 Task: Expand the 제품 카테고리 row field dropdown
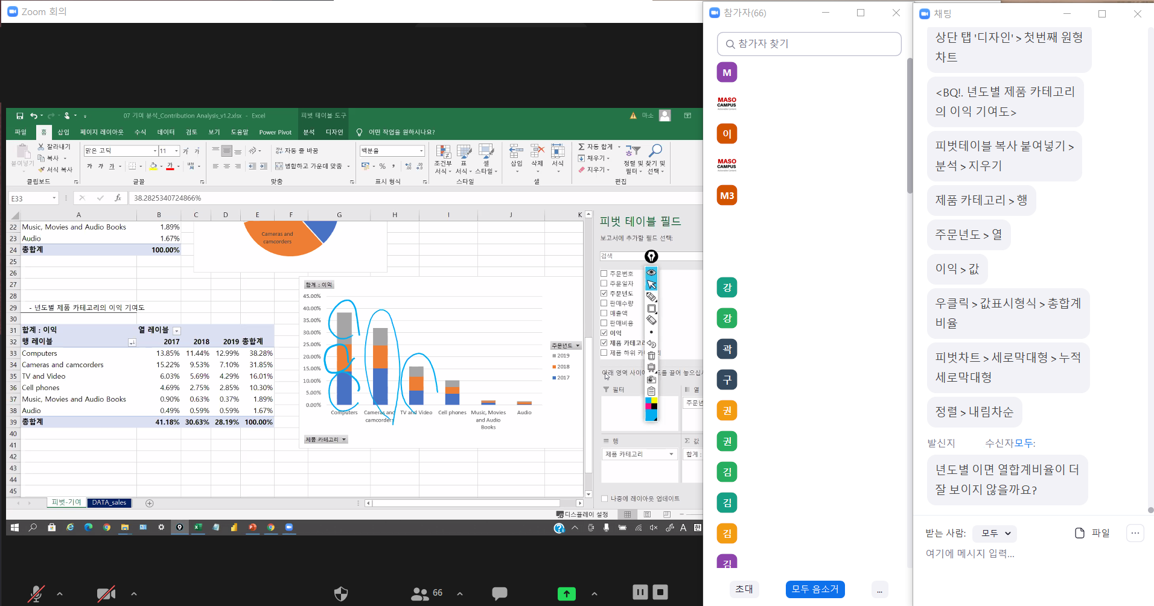671,454
